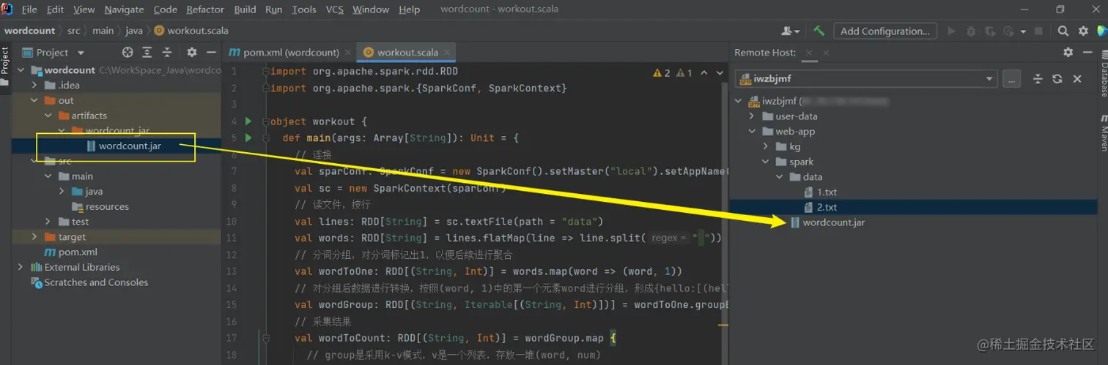The image size is (1108, 365).
Task: Click the Run with Coverage icon
Action: coord(989,31)
